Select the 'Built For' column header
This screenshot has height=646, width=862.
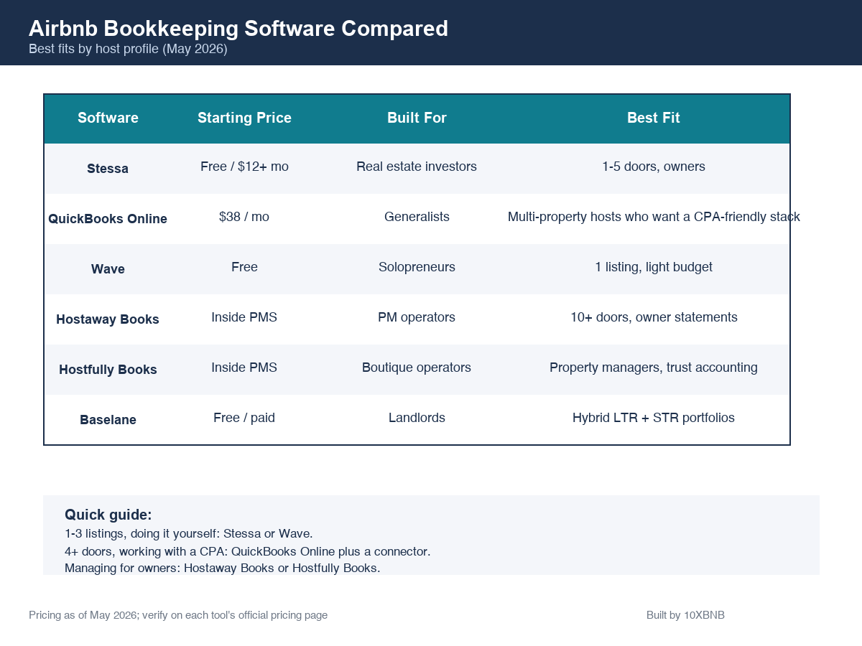pos(417,118)
